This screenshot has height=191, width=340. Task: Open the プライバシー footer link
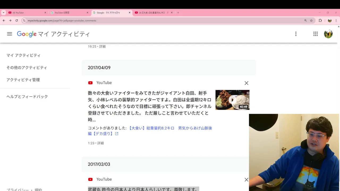click(x=18, y=190)
